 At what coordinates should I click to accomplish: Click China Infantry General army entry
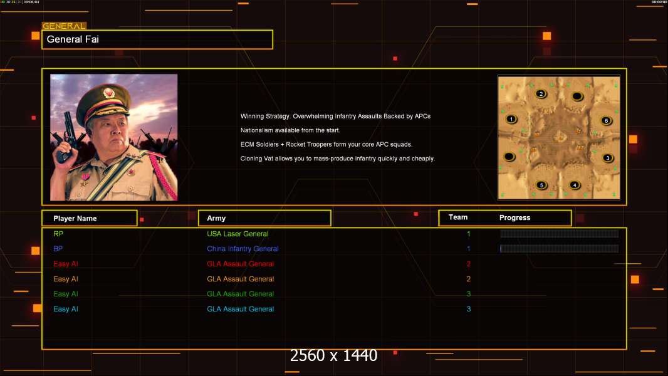(243, 249)
